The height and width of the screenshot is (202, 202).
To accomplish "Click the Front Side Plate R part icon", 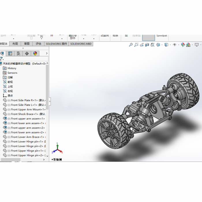I will [x=5, y=100].
